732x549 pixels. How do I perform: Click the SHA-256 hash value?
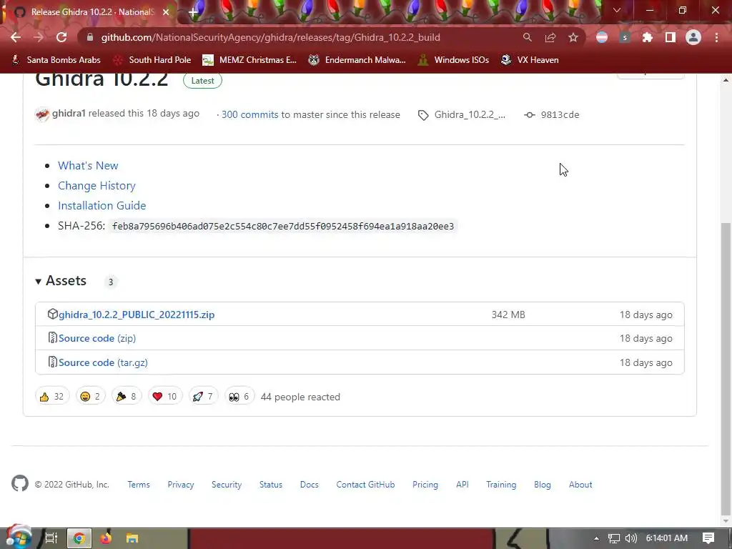coord(283,227)
